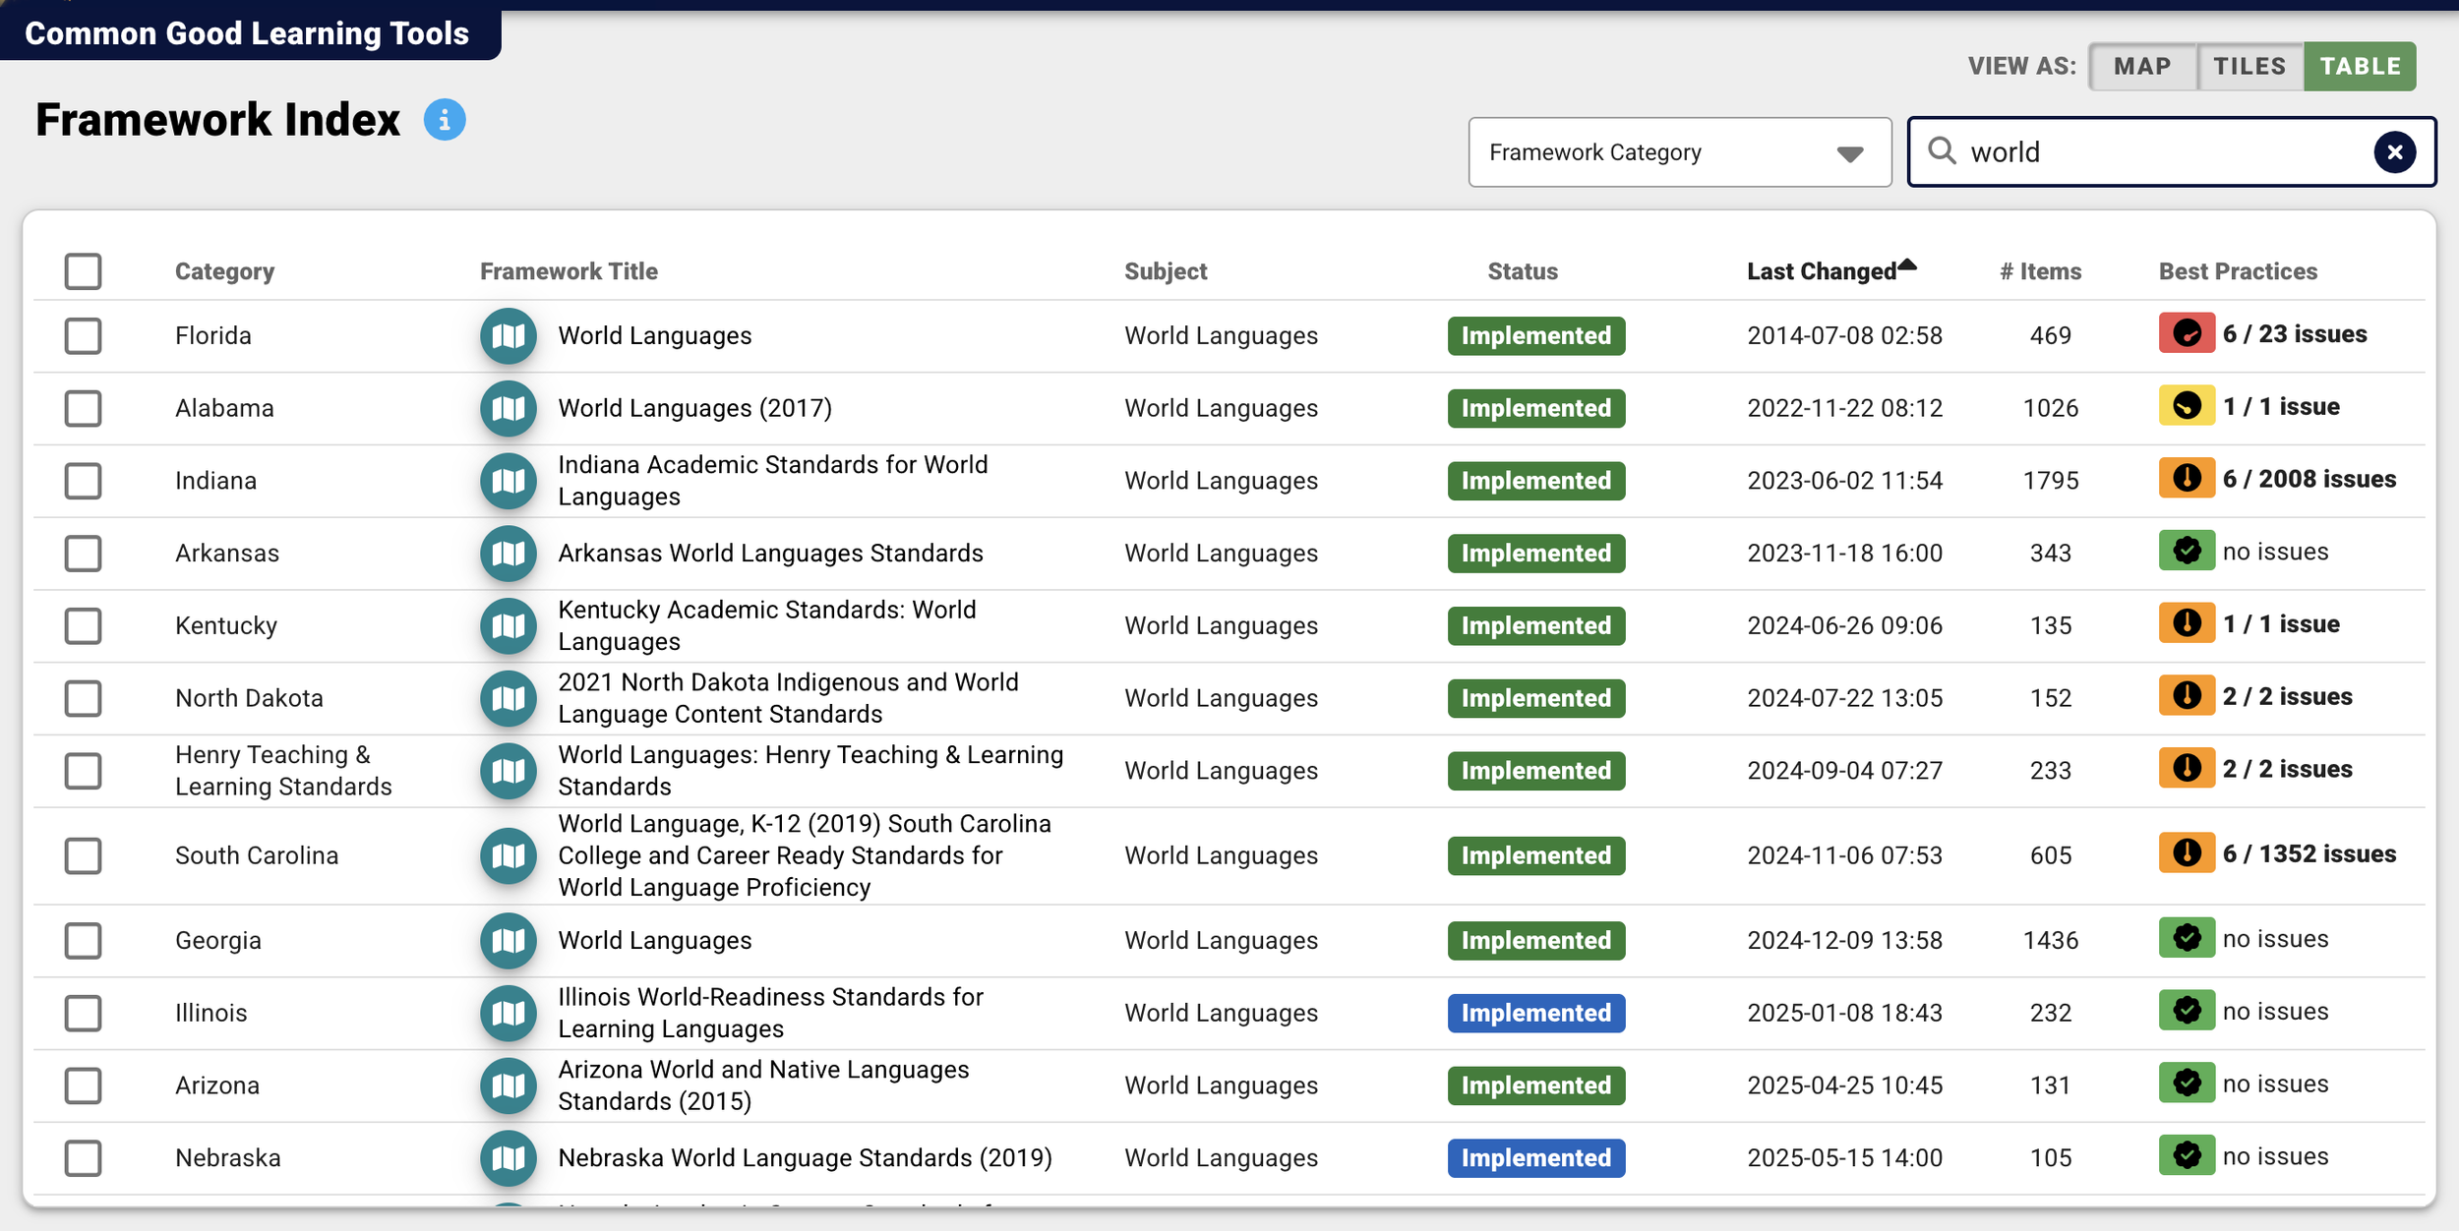Click the North Dakota Indigenous framework icon

click(x=509, y=698)
